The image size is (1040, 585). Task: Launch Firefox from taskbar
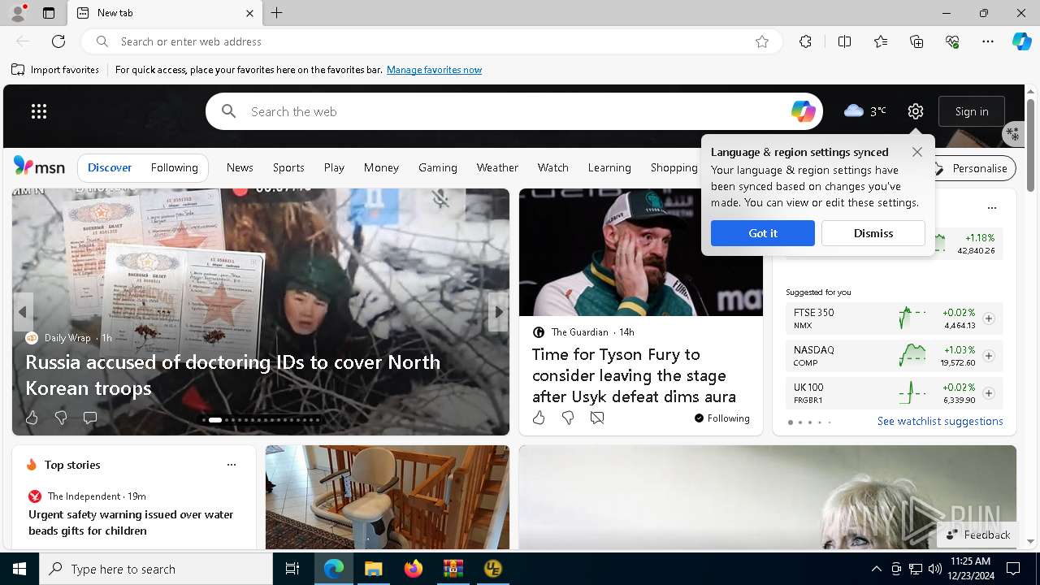[x=413, y=569]
